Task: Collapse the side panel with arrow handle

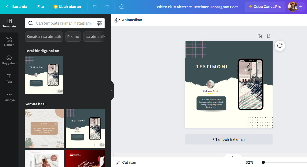Action: (x=112, y=91)
